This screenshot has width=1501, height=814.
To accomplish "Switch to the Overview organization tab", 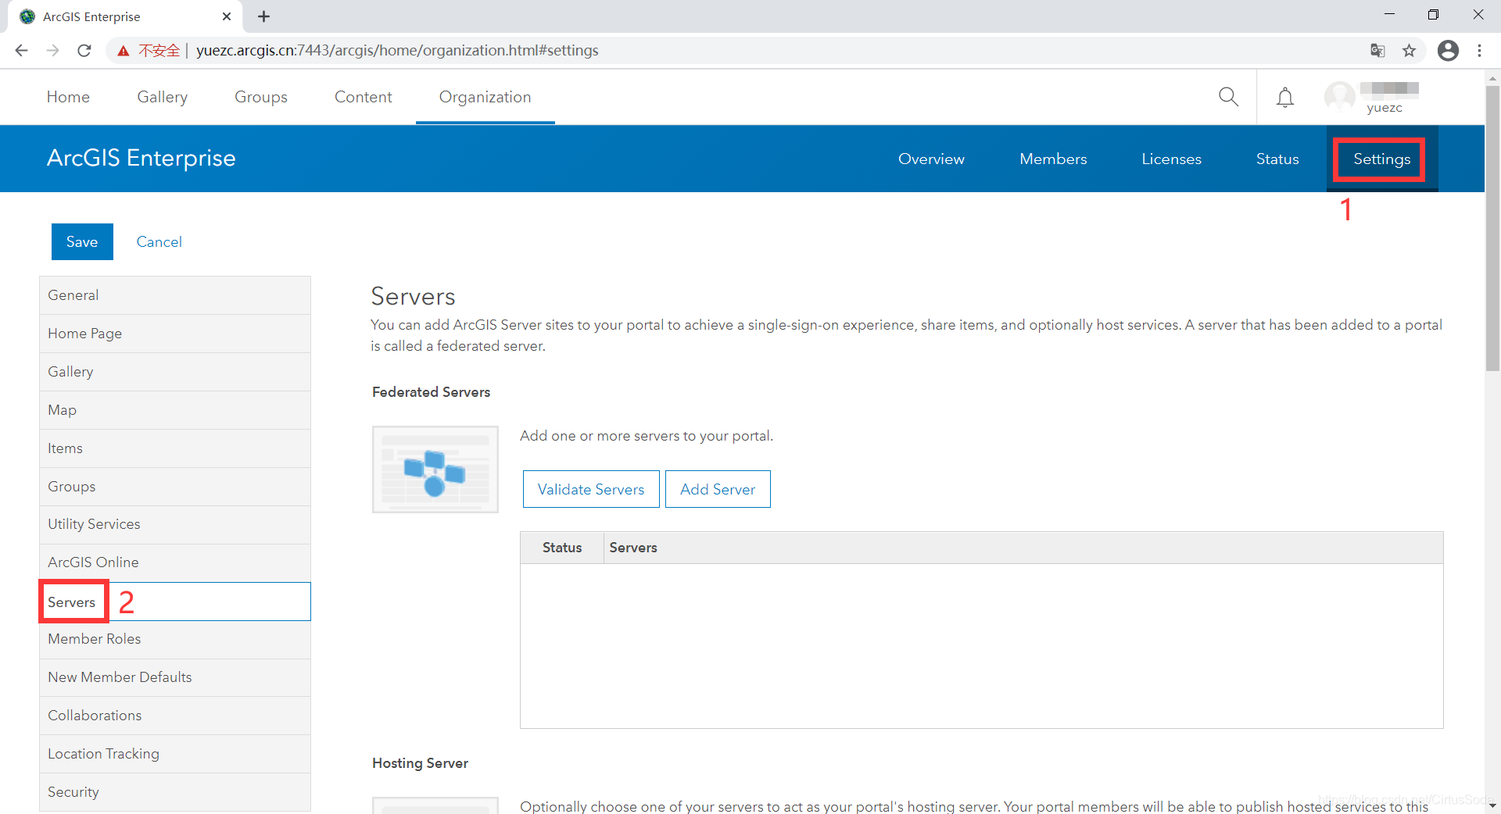I will tap(931, 159).
